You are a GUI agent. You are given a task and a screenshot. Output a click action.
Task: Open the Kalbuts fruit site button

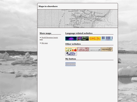(x=71, y=49)
